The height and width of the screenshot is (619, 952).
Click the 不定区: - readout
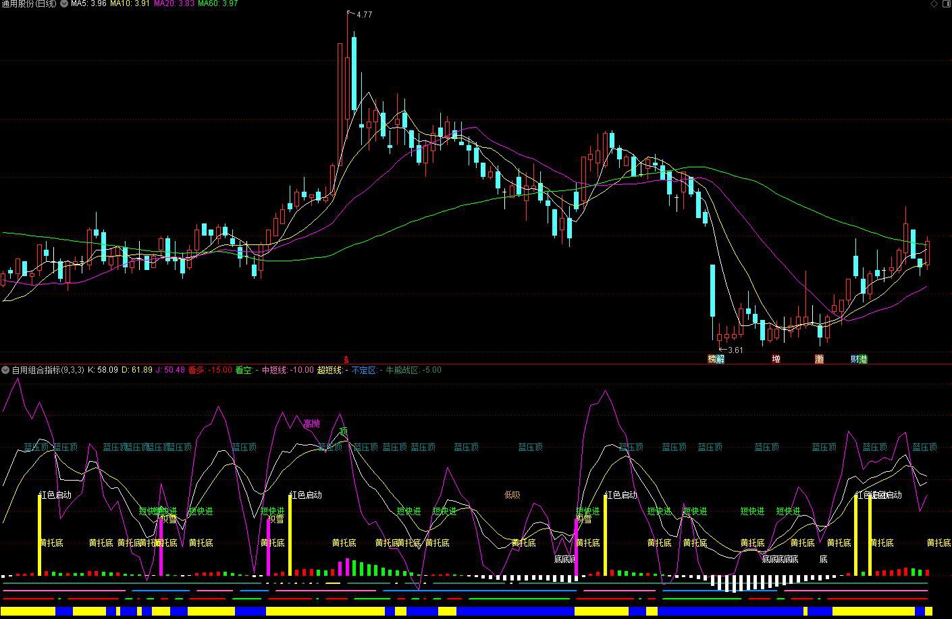(x=367, y=370)
